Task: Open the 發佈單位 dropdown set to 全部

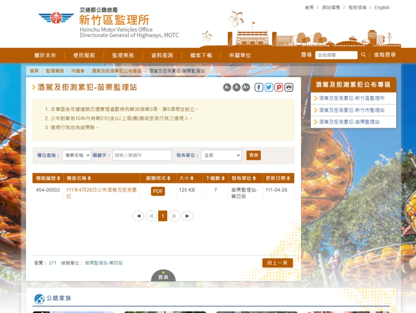Action: coord(221,155)
